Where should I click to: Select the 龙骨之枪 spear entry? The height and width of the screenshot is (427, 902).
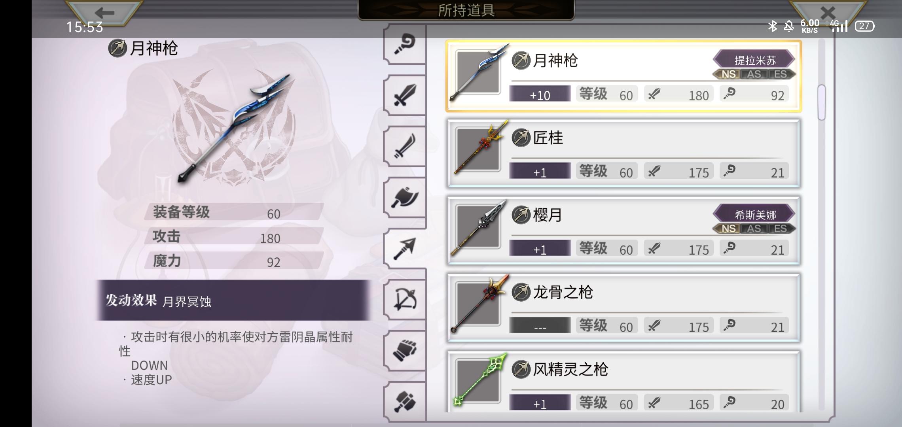623,308
